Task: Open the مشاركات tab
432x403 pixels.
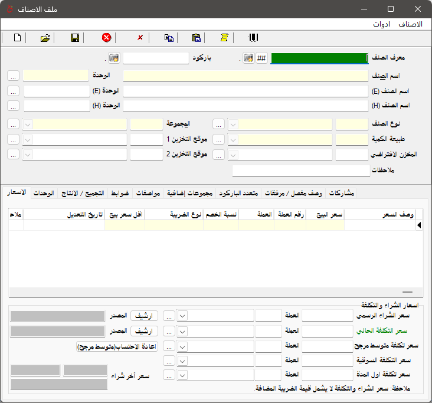Action: tap(341, 194)
